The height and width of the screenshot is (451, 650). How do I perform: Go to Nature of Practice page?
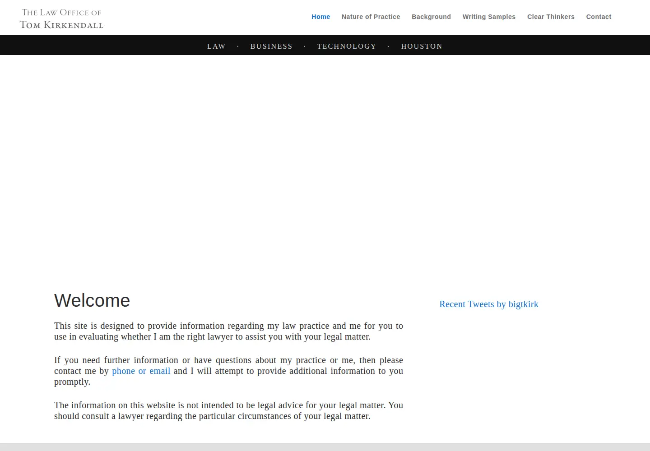(371, 17)
